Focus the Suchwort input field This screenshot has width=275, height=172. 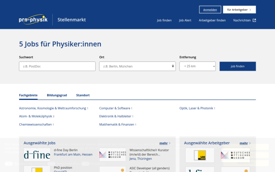[57, 66]
